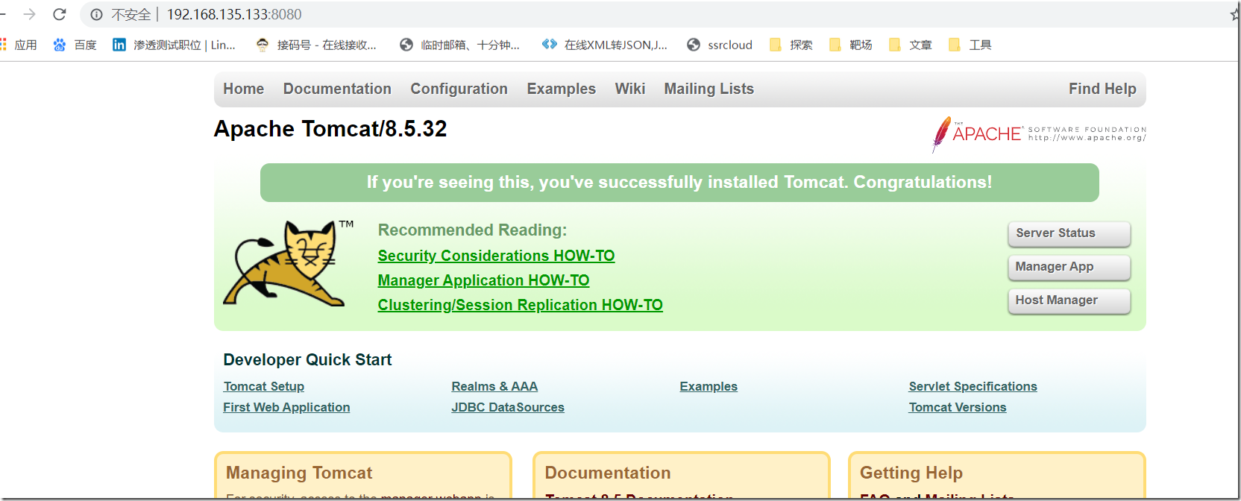
Task: Open the 百度 bookmark
Action: tap(75, 45)
